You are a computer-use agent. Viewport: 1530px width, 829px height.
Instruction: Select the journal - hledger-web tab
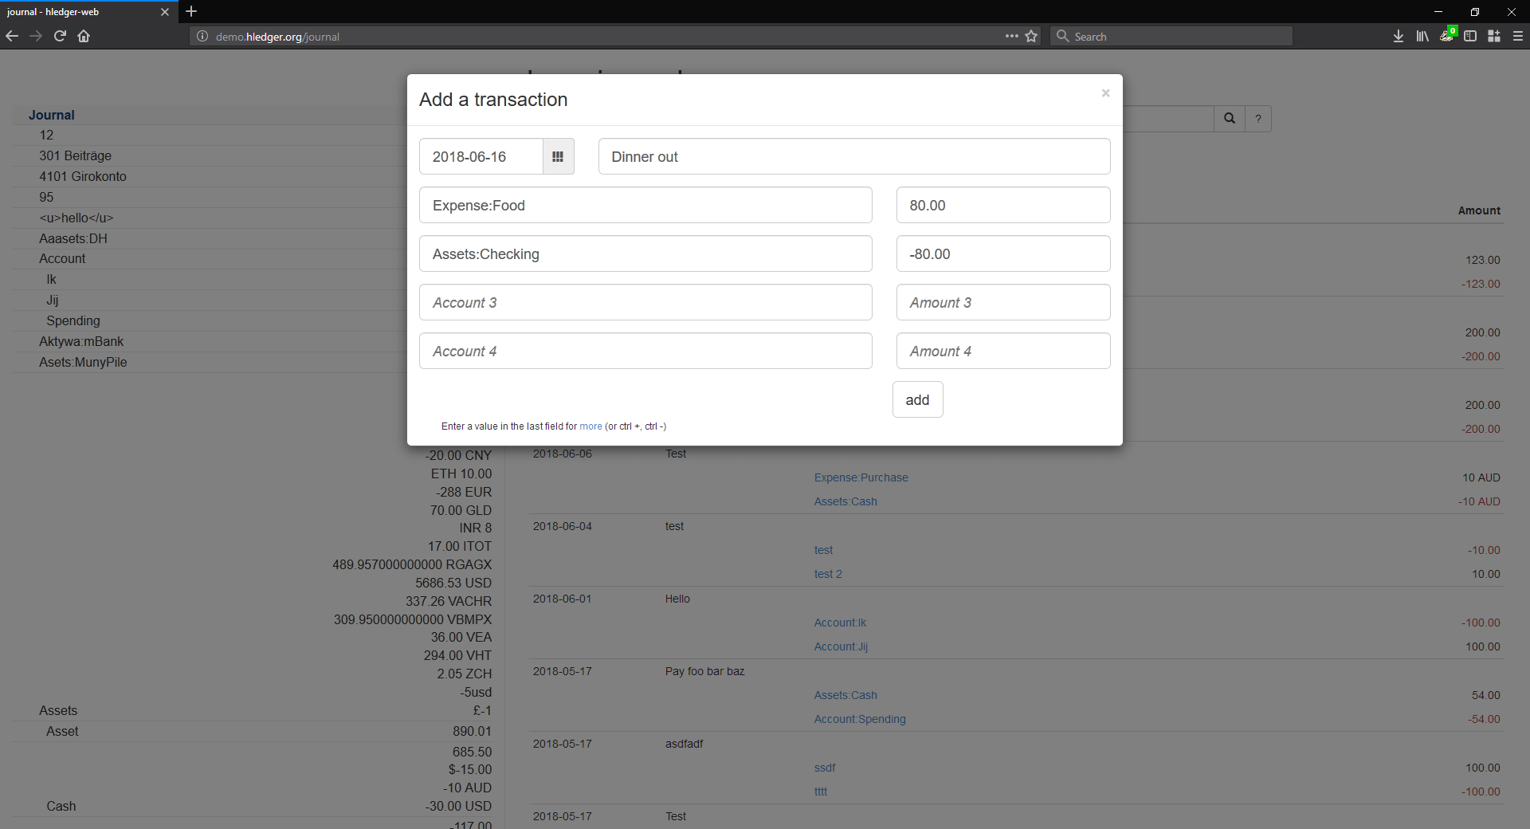[80, 12]
